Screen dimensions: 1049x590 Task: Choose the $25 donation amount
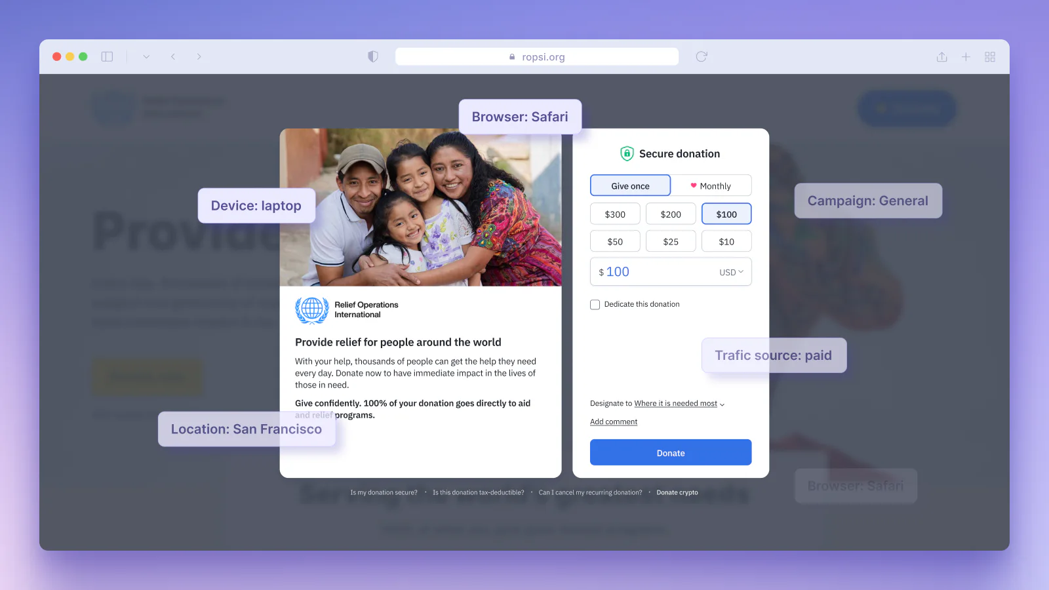671,242
